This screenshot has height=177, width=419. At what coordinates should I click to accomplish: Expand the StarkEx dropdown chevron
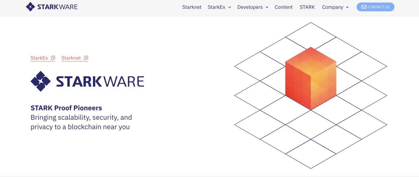(x=229, y=7)
